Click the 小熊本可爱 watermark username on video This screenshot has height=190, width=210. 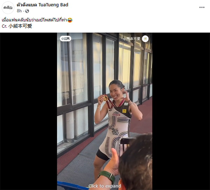coord(132,39)
